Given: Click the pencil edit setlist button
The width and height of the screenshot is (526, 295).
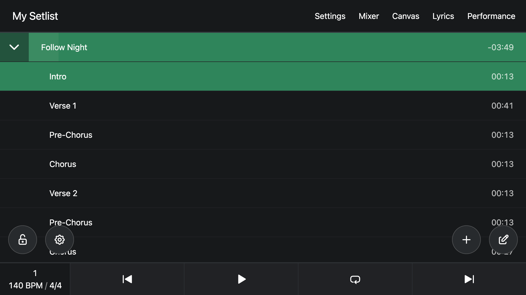Looking at the screenshot, I should (503, 240).
